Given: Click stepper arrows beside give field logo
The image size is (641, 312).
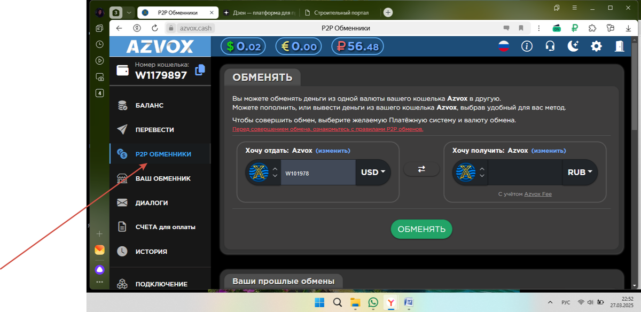Looking at the screenshot, I should (275, 173).
